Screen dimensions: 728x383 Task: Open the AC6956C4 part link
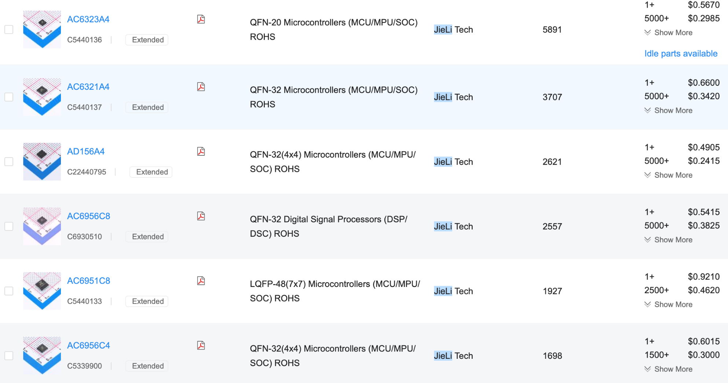pos(88,346)
